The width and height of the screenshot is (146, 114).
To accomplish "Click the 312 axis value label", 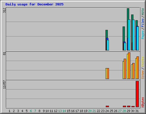I will pos(4,10).
